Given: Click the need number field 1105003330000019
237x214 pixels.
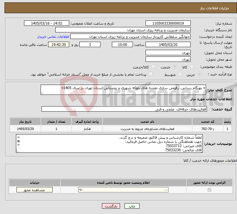Looking at the screenshot, I should 168,23.
